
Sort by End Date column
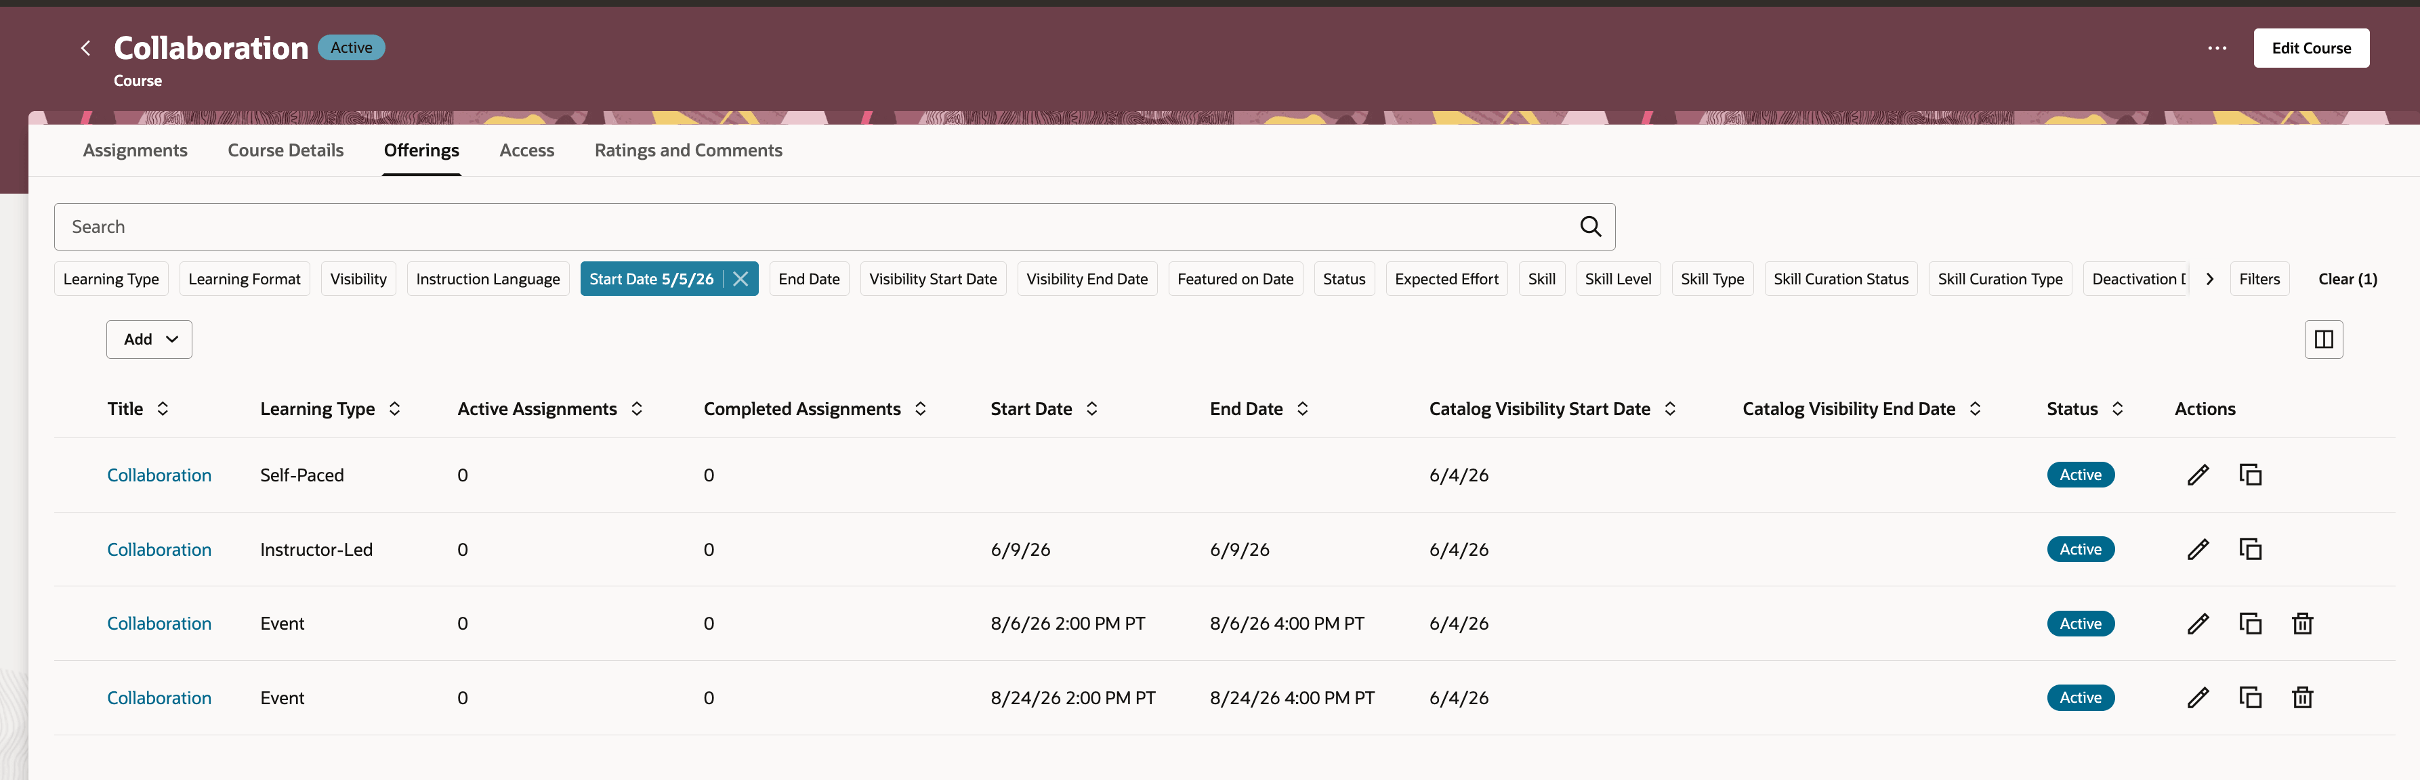point(1302,408)
